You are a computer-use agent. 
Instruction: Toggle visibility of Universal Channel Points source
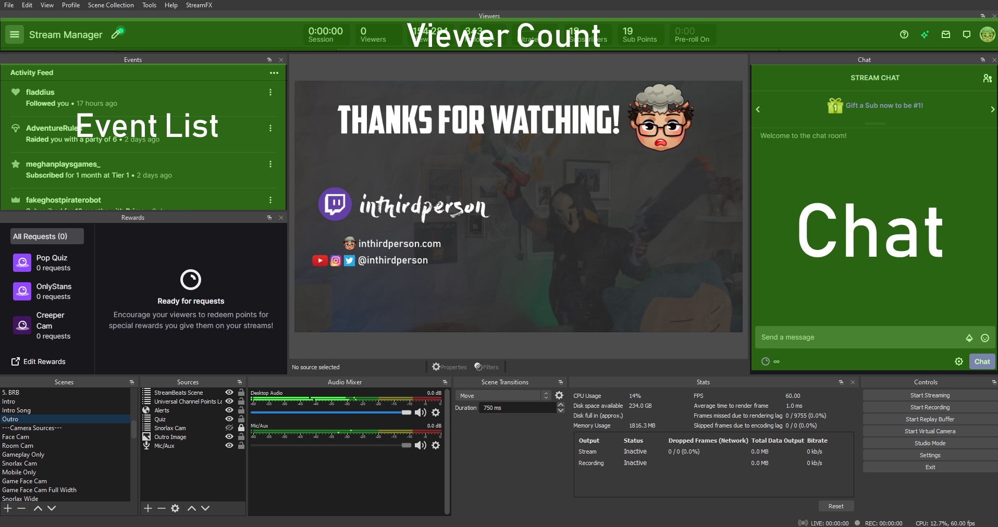pyautogui.click(x=229, y=401)
